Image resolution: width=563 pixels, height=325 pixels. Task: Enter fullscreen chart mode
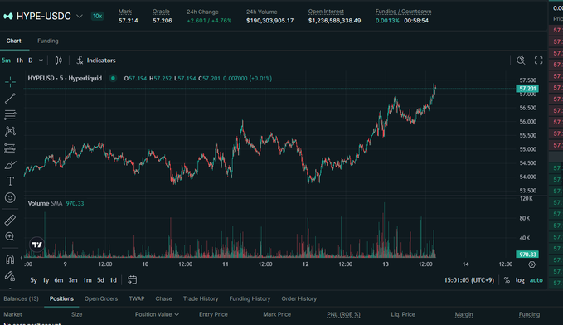pyautogui.click(x=538, y=61)
